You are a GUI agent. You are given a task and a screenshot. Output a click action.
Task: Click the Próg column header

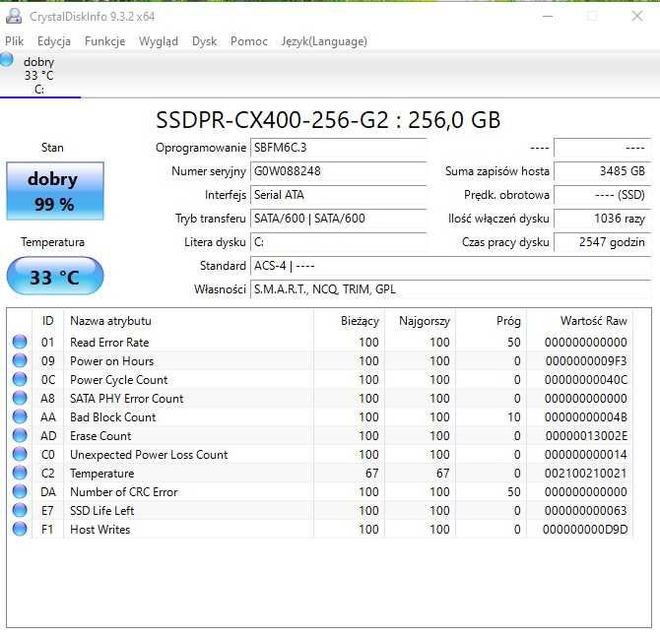coord(491,321)
